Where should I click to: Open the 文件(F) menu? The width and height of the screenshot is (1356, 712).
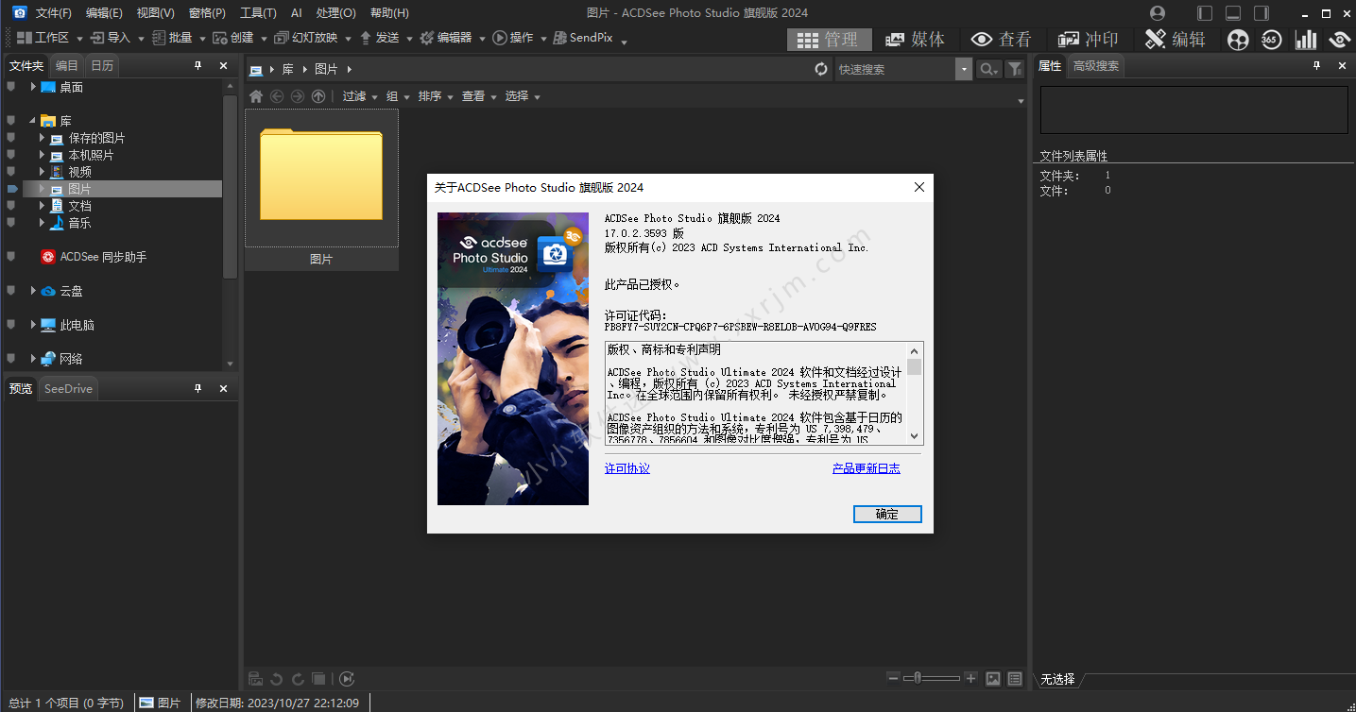tap(54, 13)
